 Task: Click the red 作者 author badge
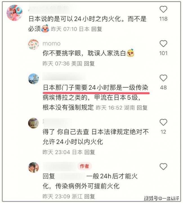coord(84,166)
